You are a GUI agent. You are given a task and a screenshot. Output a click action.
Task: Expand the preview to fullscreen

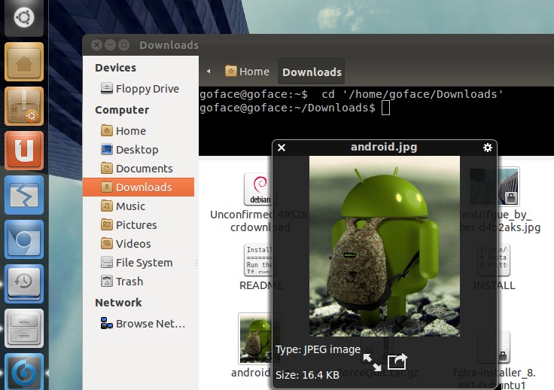click(x=373, y=362)
